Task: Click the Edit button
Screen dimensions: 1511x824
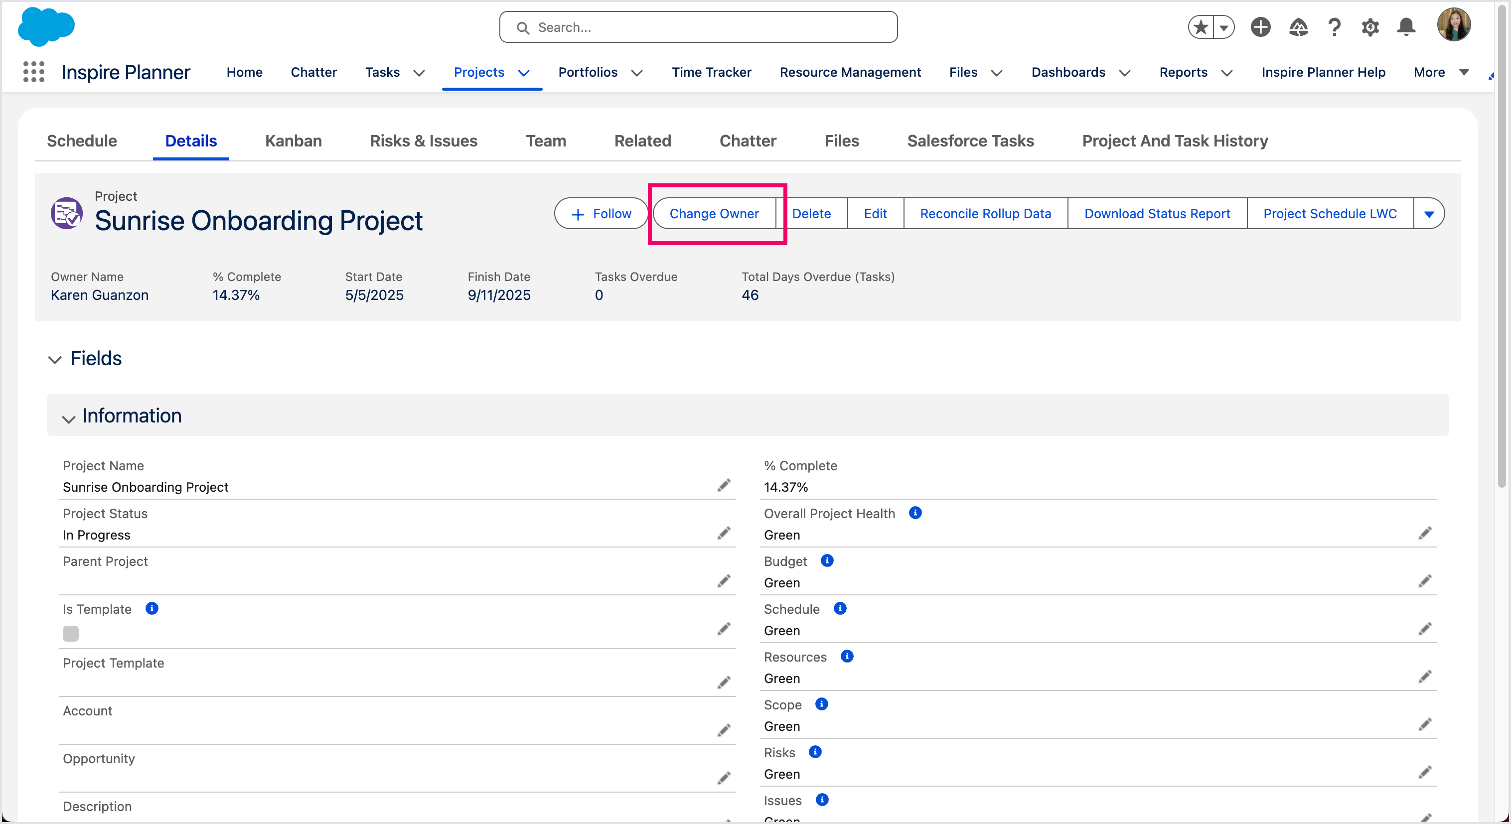Action: (875, 214)
